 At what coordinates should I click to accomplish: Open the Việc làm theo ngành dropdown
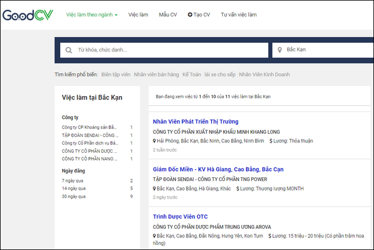pyautogui.click(x=91, y=14)
